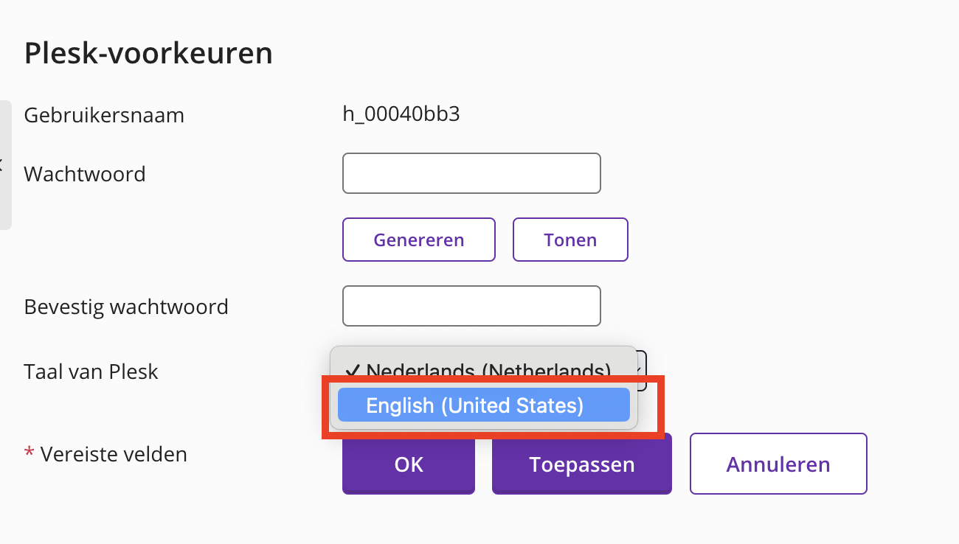Viewport: 959px width, 544px height.
Task: Cancel with the Annuleren button
Action: [778, 464]
